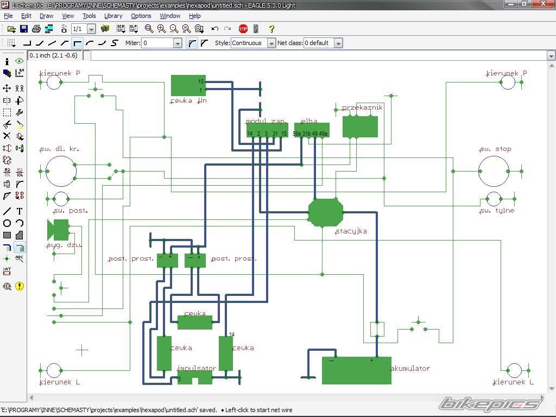Toggle the round miter style button
The height and width of the screenshot is (417, 556).
pyautogui.click(x=192, y=43)
